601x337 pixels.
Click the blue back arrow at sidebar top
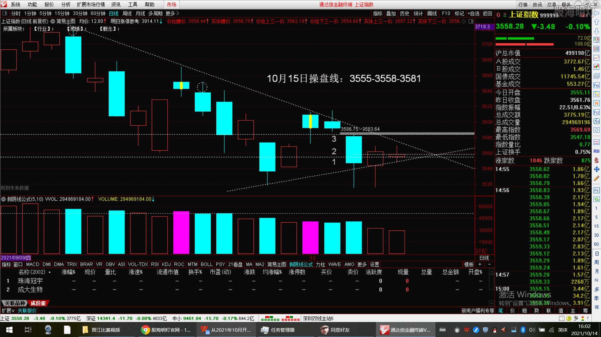click(596, 13)
